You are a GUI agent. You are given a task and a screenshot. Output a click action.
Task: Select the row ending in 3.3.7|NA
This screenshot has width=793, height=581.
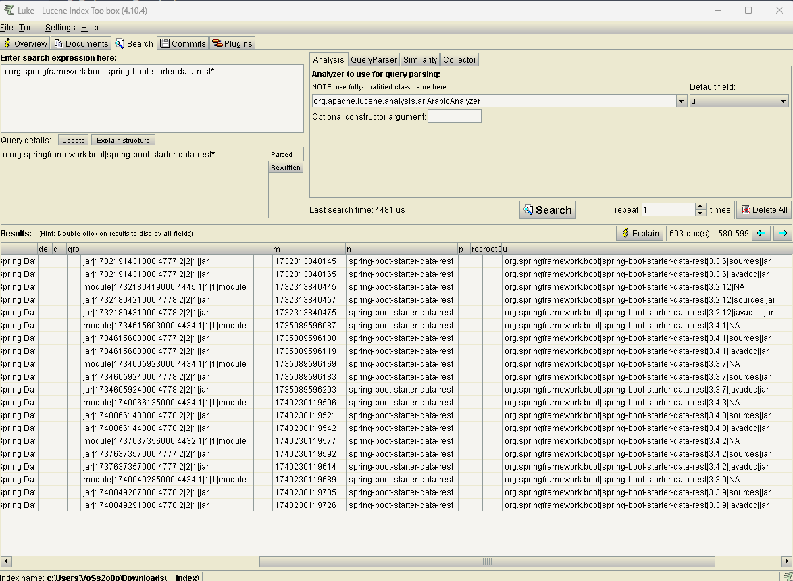pos(396,364)
